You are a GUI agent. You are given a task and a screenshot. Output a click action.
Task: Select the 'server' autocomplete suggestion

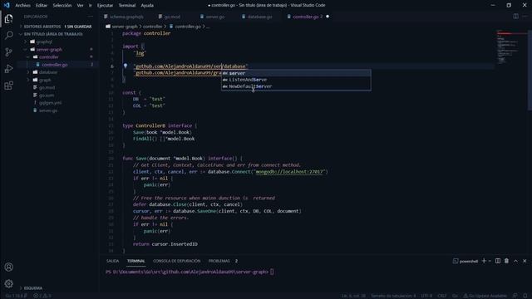tap(296, 73)
